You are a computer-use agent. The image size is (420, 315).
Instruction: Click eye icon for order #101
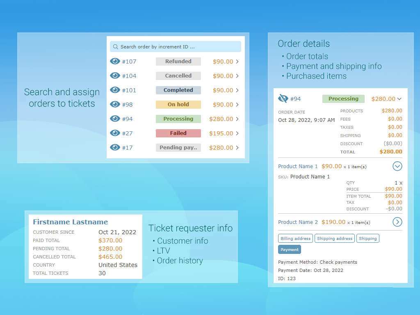(x=115, y=90)
